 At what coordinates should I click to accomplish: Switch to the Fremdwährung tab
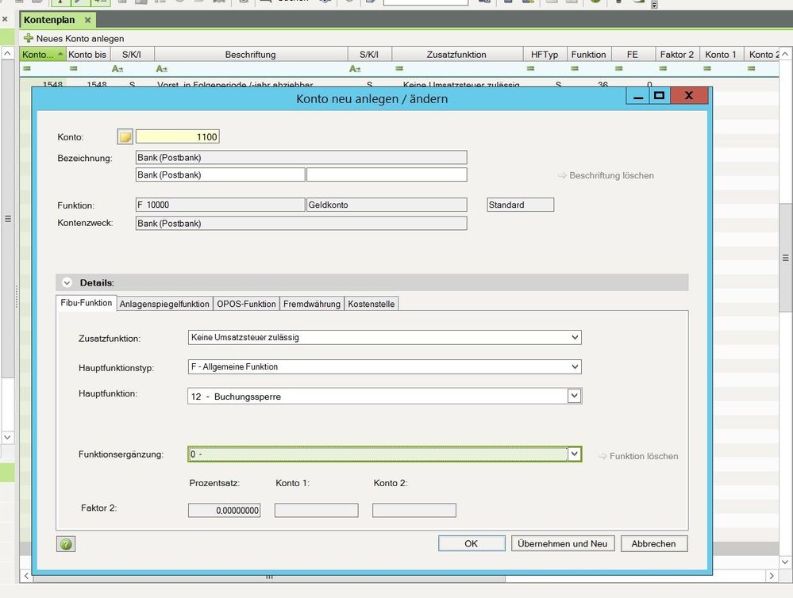311,304
